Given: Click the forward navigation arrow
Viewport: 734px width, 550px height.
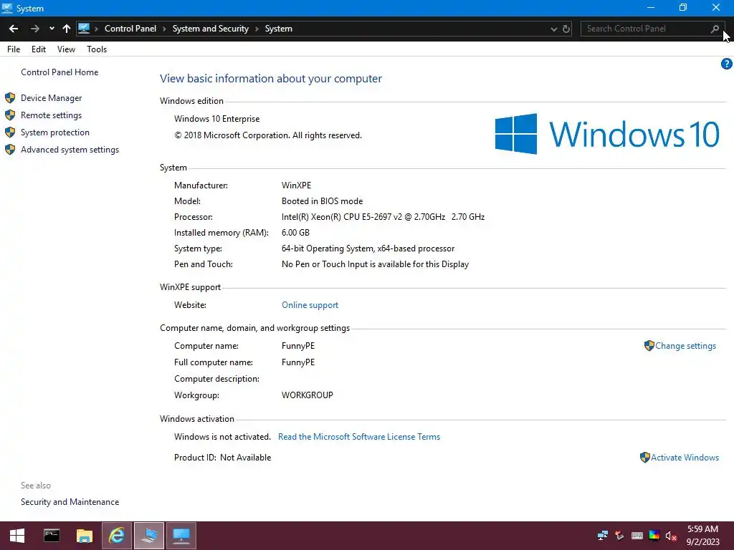Looking at the screenshot, I should [34, 29].
